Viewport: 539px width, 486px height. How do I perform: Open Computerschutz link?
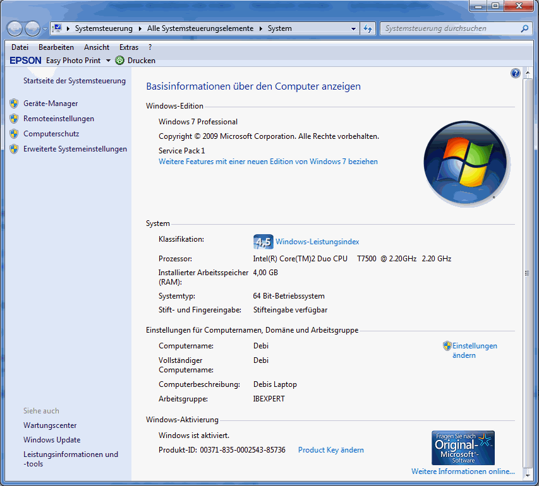tap(51, 134)
